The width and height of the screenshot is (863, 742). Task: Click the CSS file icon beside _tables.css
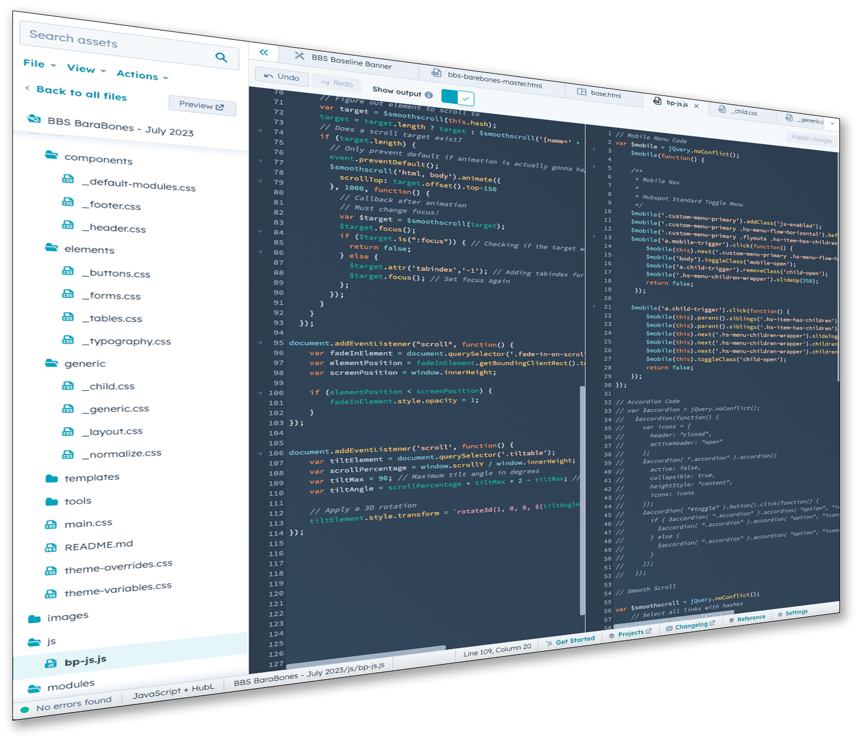68,317
